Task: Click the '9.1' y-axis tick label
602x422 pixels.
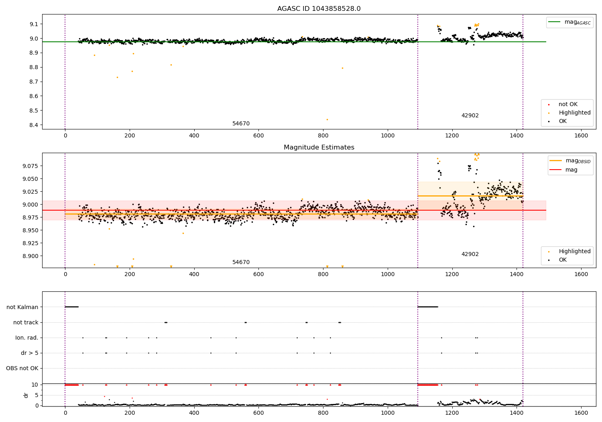Action: point(34,24)
